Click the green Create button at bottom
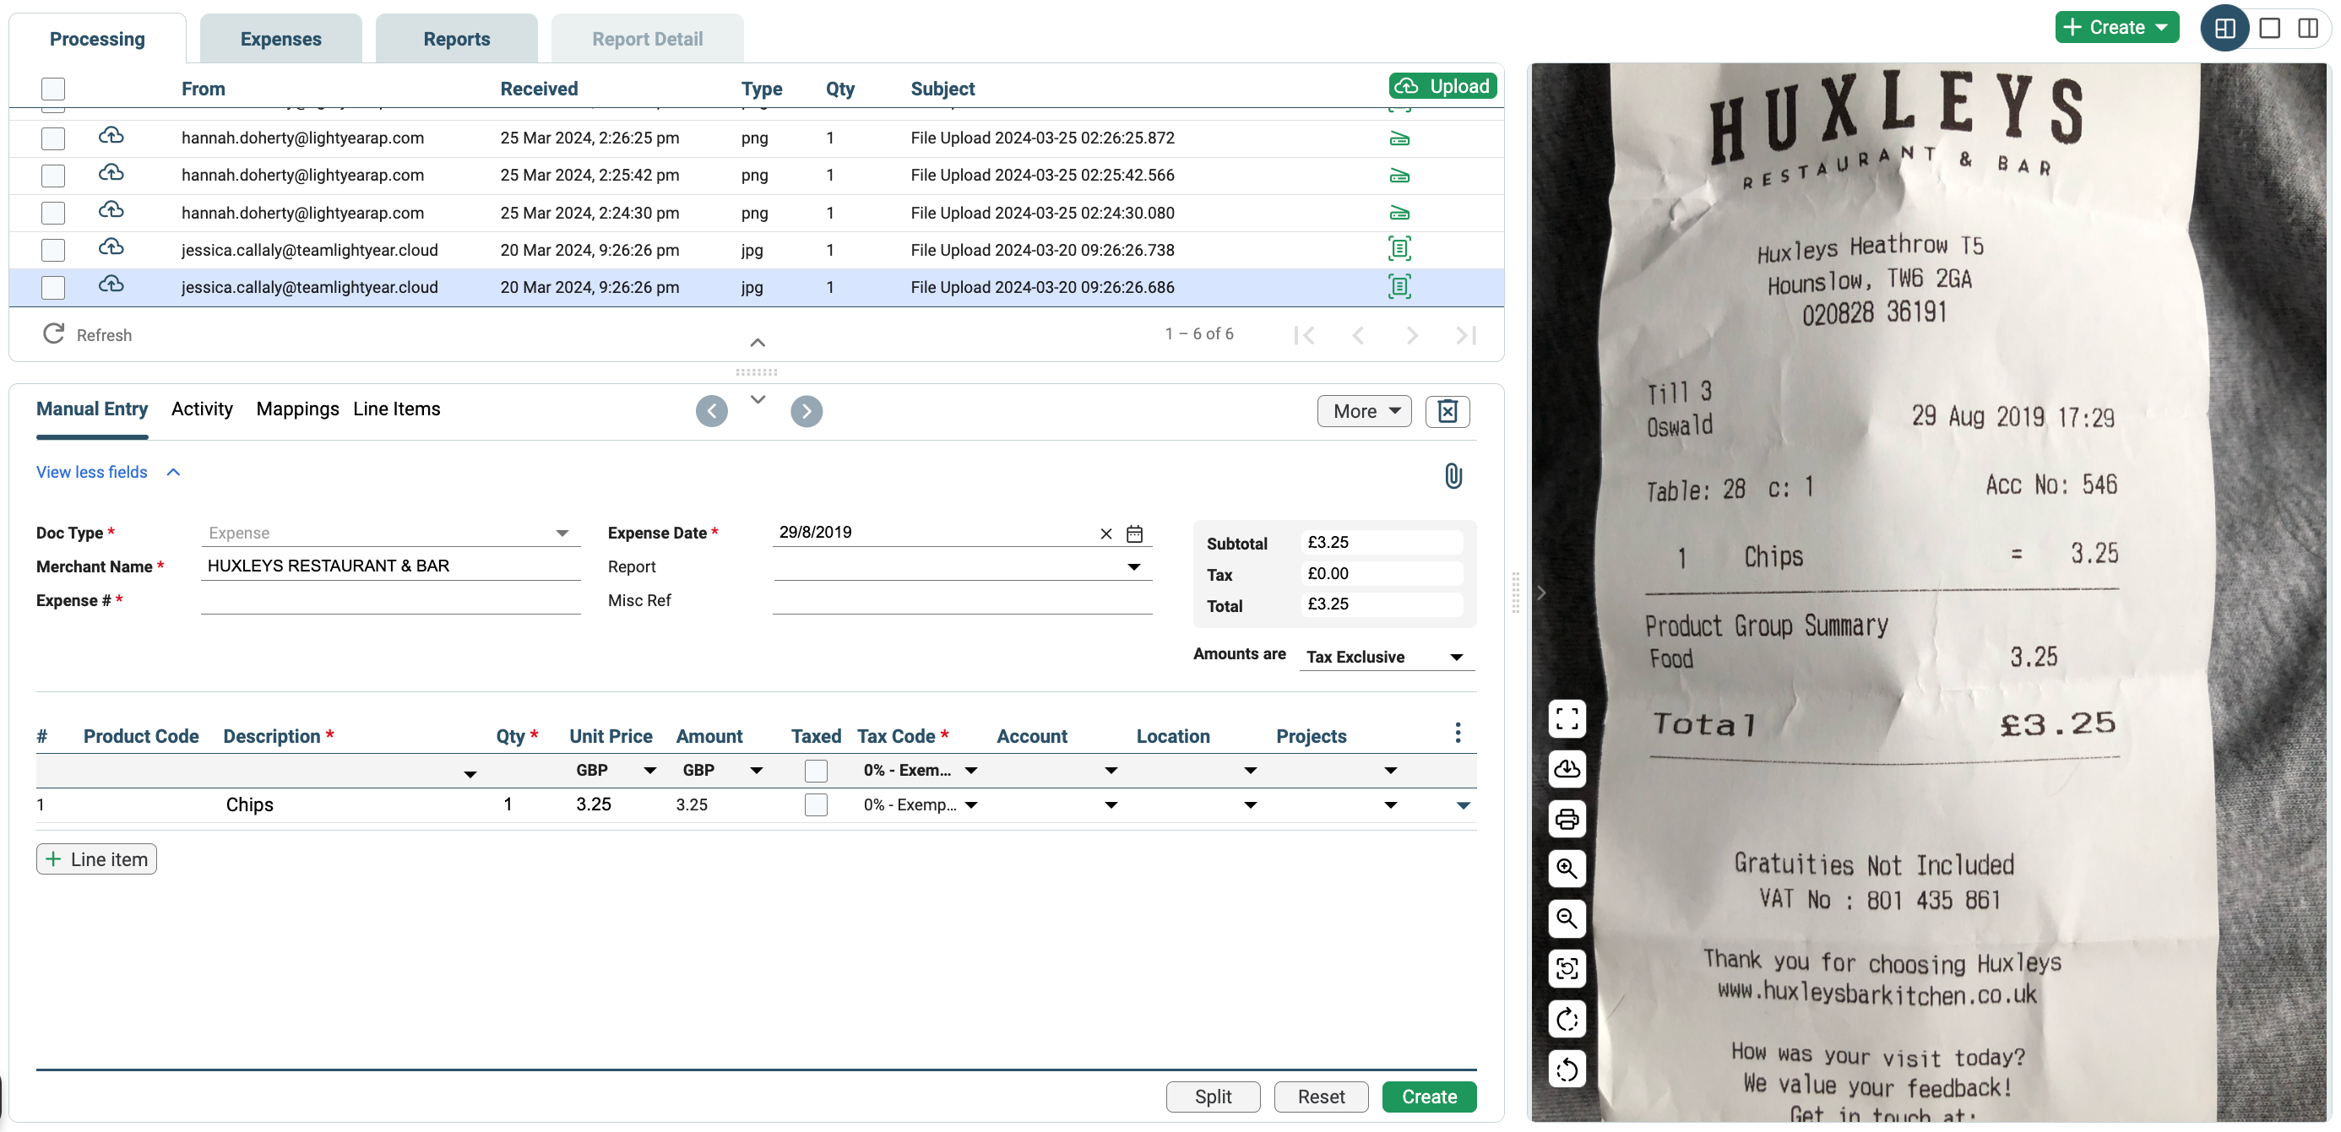 coord(1429,1097)
